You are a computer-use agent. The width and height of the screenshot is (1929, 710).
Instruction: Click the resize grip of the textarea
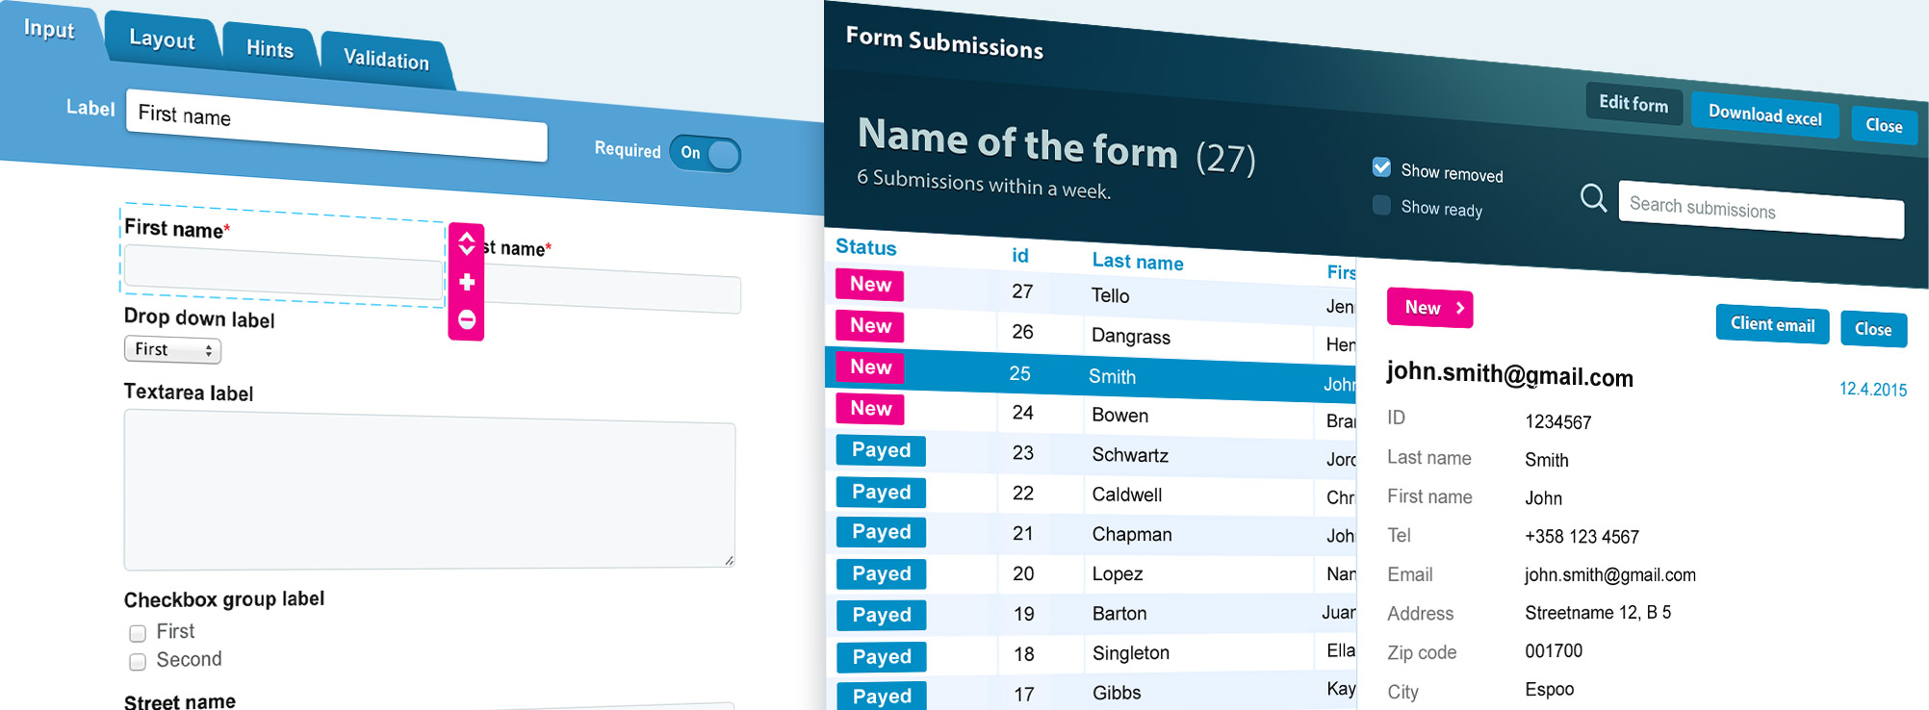click(729, 560)
